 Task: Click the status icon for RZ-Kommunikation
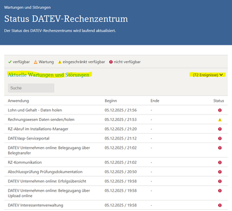[220, 162]
